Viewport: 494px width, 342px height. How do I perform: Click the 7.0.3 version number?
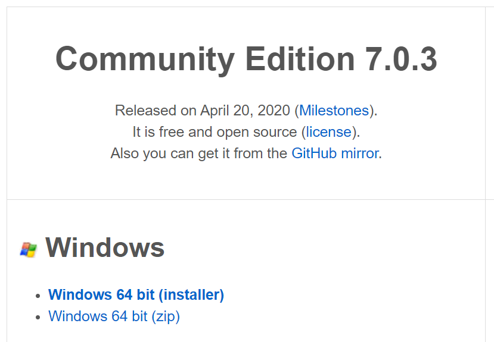click(x=400, y=59)
